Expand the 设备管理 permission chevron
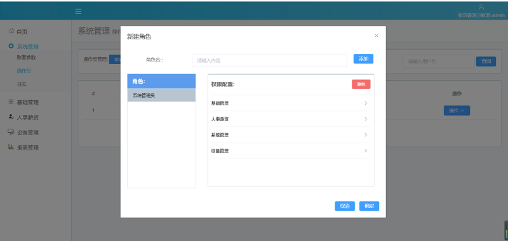The height and width of the screenshot is (241, 508). coord(366,151)
